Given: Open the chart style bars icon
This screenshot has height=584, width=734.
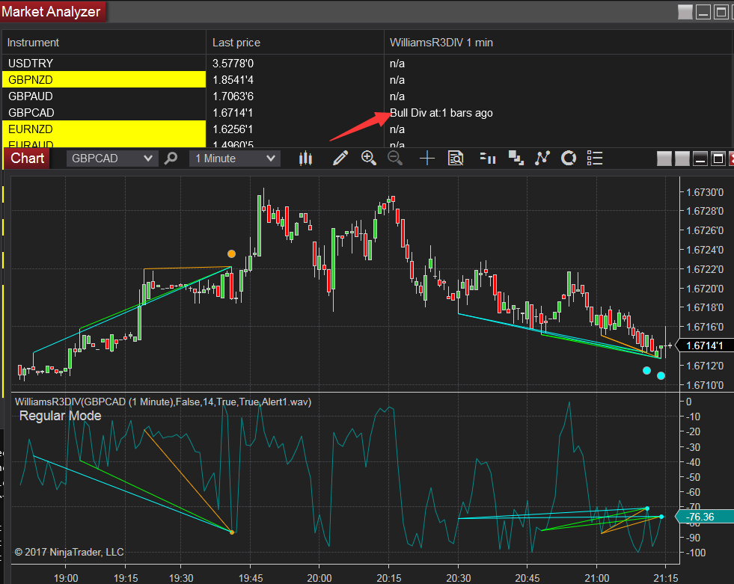Looking at the screenshot, I should tap(305, 159).
